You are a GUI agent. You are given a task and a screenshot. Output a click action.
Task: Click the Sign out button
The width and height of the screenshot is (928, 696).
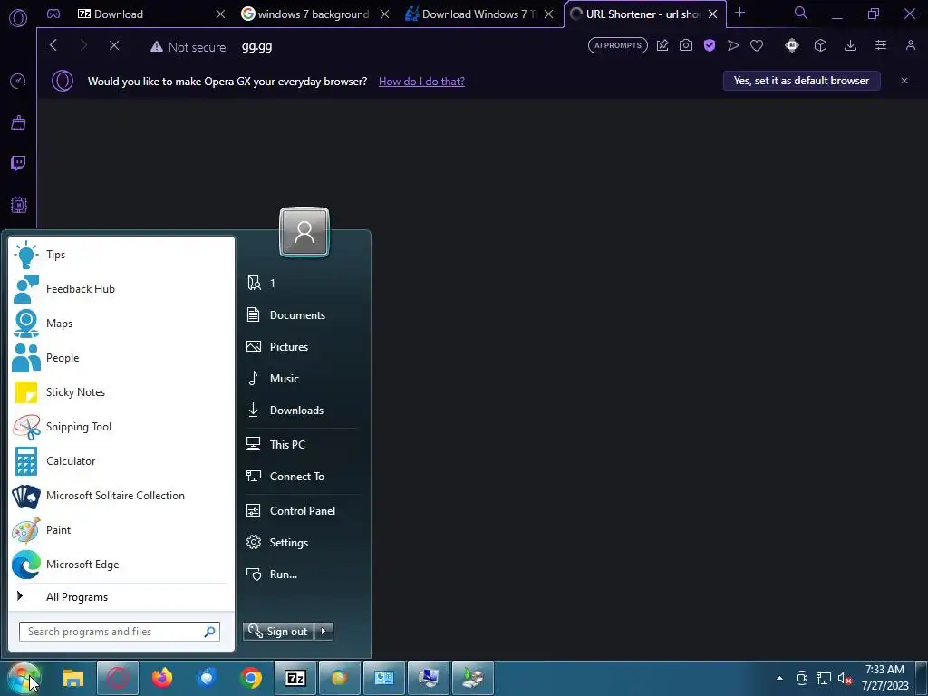278,632
